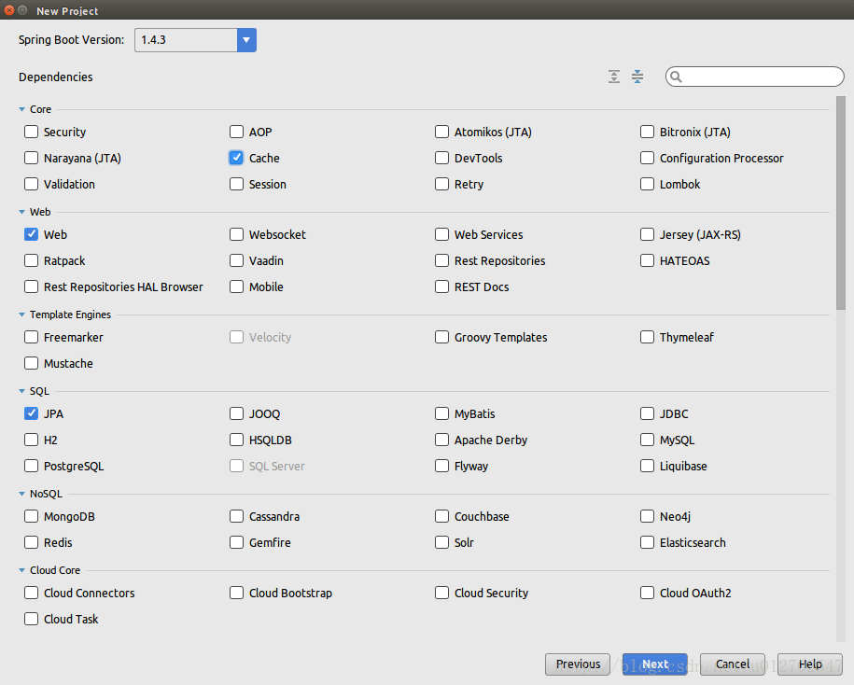
Task: Tick the MySQL checkbox
Action: (x=648, y=440)
